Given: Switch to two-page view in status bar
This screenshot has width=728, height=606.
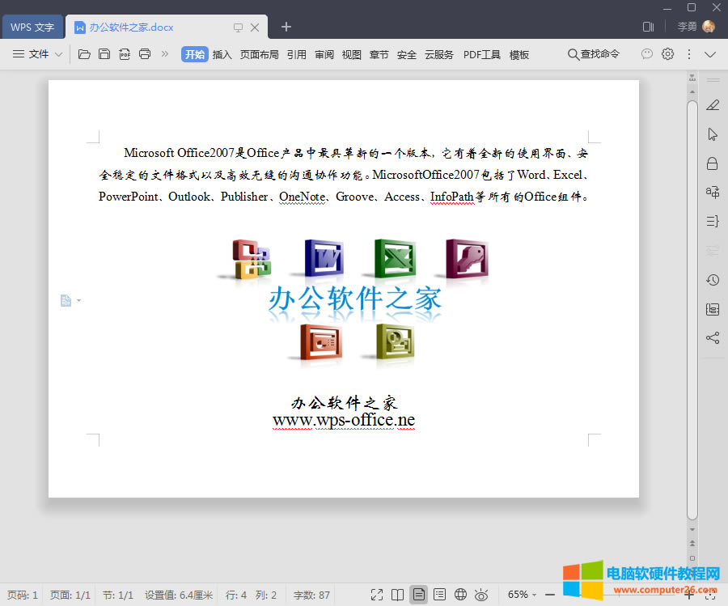Looking at the screenshot, I should [x=397, y=594].
